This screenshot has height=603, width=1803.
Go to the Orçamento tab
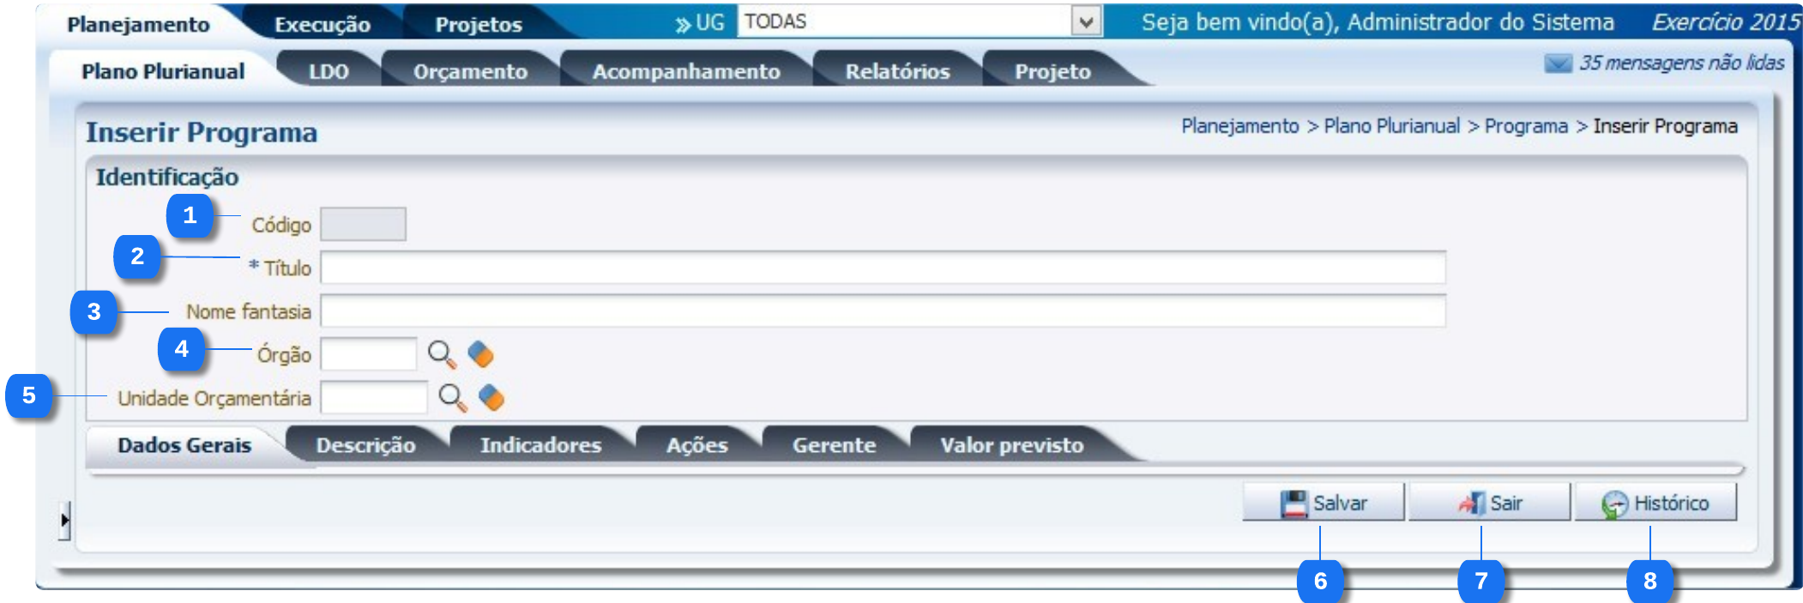coord(470,71)
